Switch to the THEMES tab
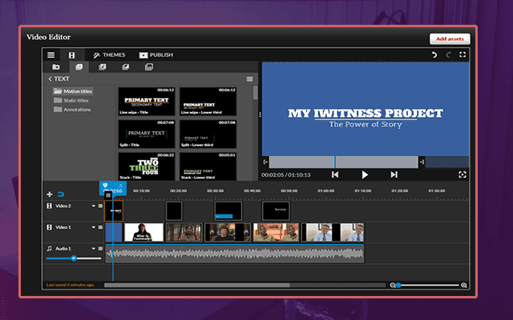513x320 pixels. coord(109,55)
